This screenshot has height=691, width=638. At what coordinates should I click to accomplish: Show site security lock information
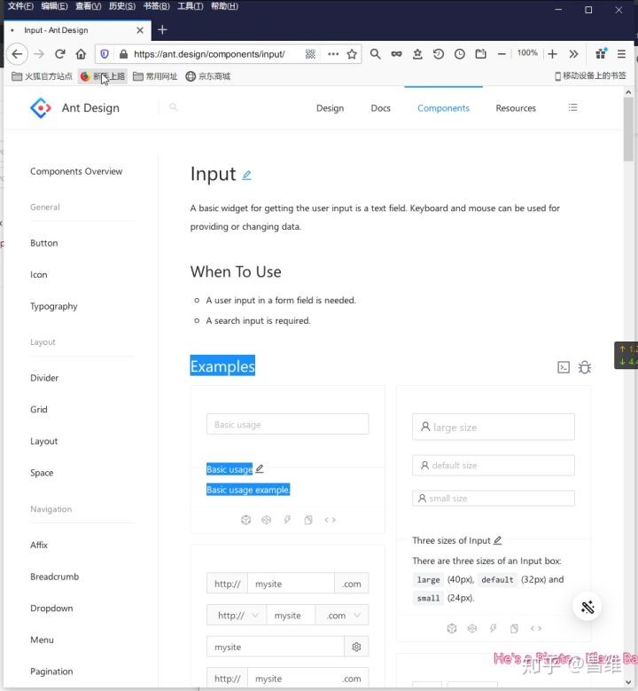coord(124,54)
